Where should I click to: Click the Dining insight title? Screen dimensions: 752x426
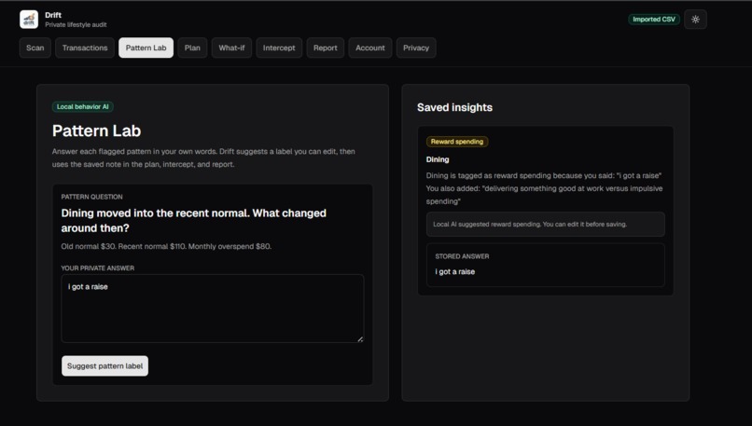point(438,159)
